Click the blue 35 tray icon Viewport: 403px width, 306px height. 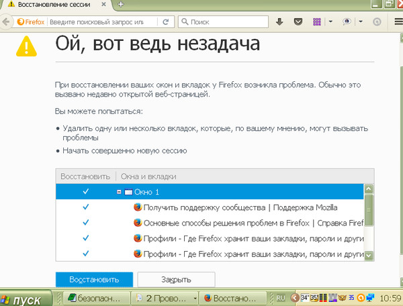pos(351,297)
